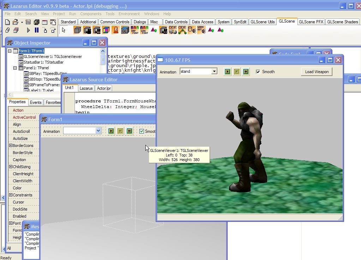Image resolution: width=361 pixels, height=260 pixels.
Task: Select the ODE joint list component
Action: coord(182,30)
